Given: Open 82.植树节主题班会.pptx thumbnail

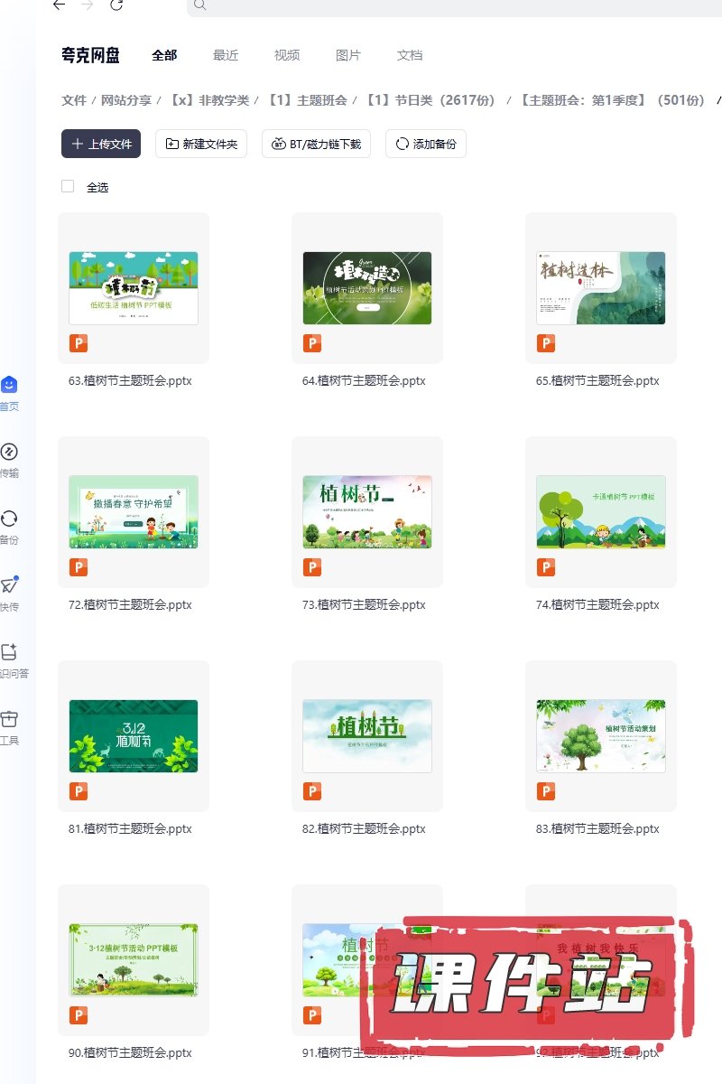Looking at the screenshot, I should 367,736.
